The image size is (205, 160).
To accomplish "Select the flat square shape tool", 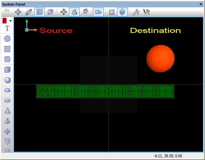I will point(7,49).
